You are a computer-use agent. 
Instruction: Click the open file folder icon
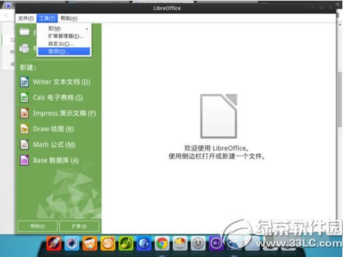[x=25, y=32]
